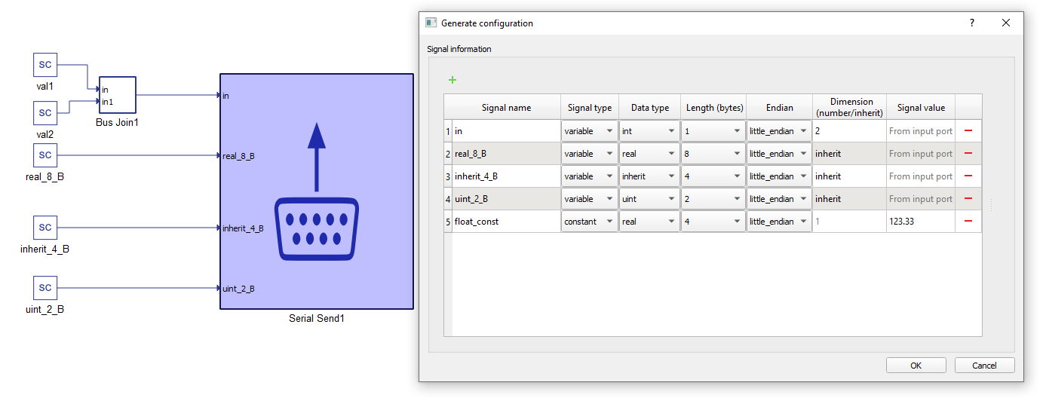Click the Signal name column header
This screenshot has height=407, width=1046.
(x=506, y=108)
